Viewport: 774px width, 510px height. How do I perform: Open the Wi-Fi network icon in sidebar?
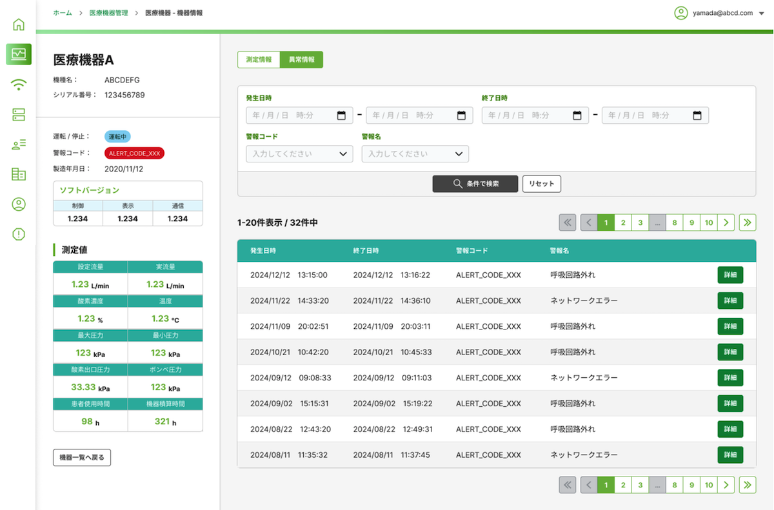click(19, 84)
